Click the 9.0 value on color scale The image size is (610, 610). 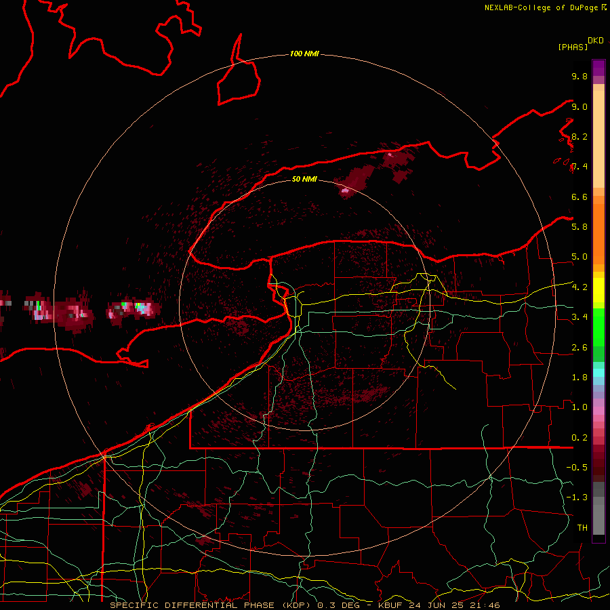(x=579, y=106)
